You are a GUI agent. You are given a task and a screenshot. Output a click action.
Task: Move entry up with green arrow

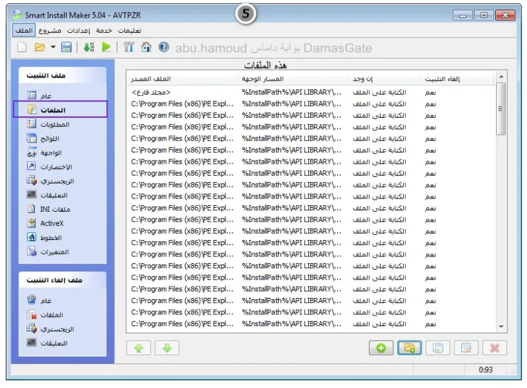click(x=139, y=348)
